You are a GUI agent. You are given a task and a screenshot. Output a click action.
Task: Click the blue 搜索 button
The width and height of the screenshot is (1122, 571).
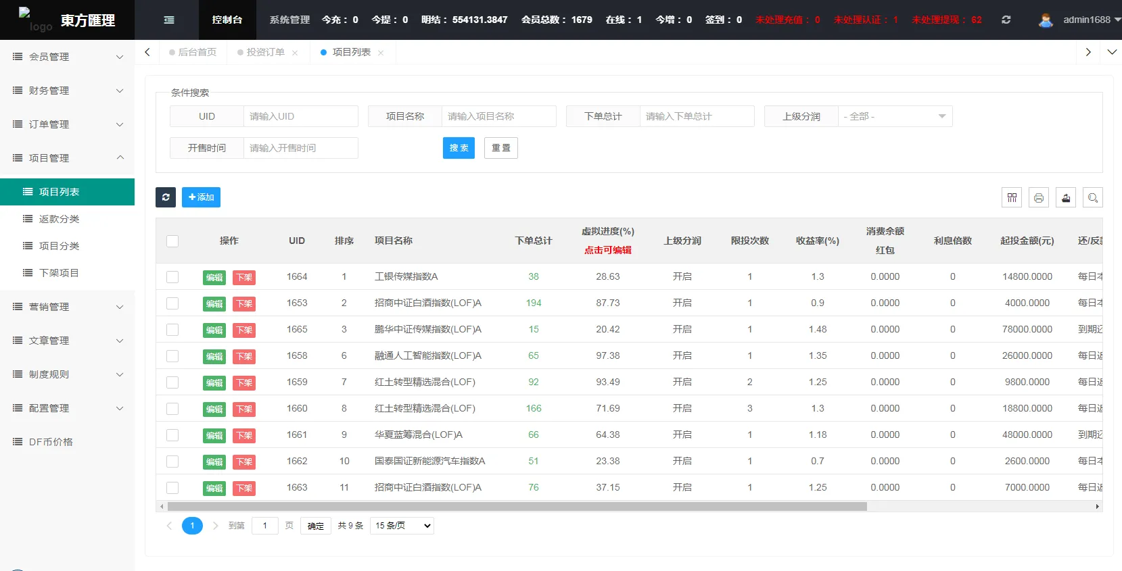(x=459, y=148)
